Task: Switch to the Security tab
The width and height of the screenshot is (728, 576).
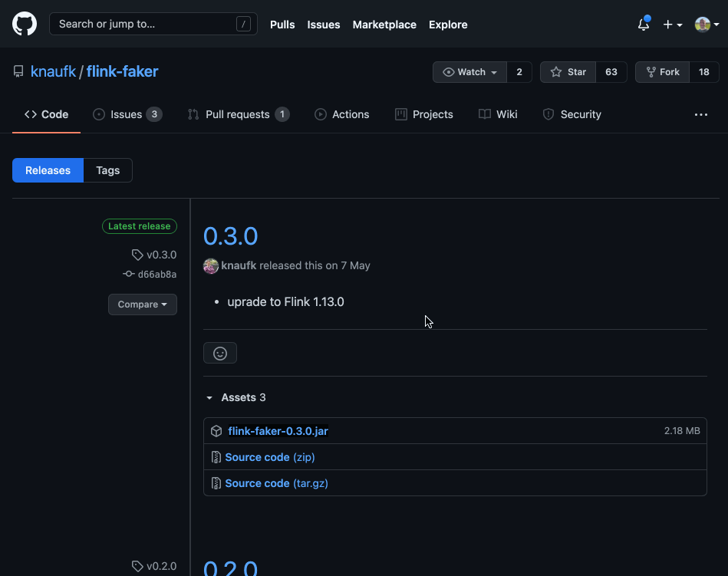Action: coord(572,114)
